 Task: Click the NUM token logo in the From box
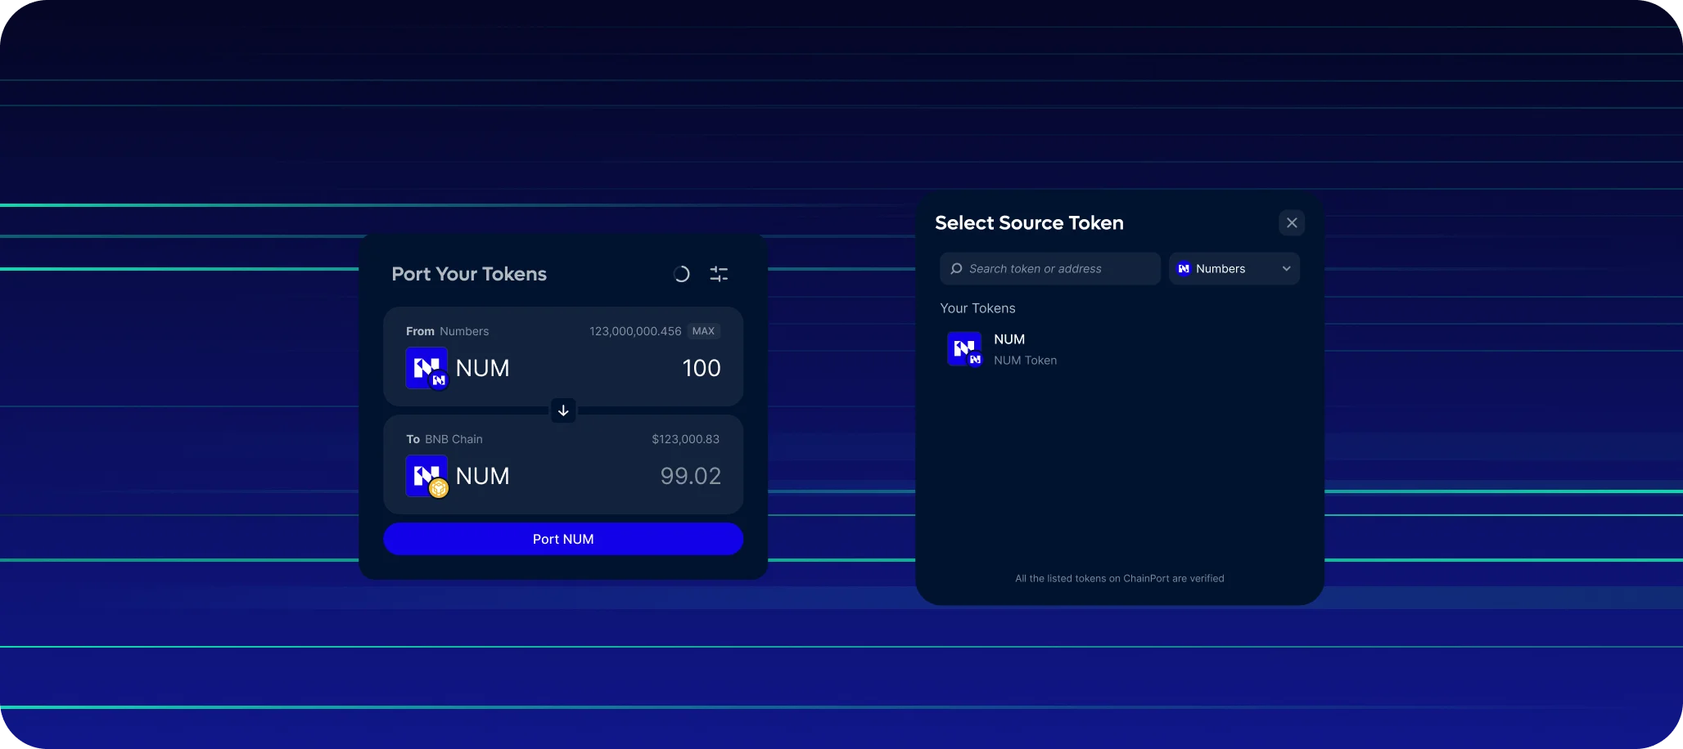point(427,369)
